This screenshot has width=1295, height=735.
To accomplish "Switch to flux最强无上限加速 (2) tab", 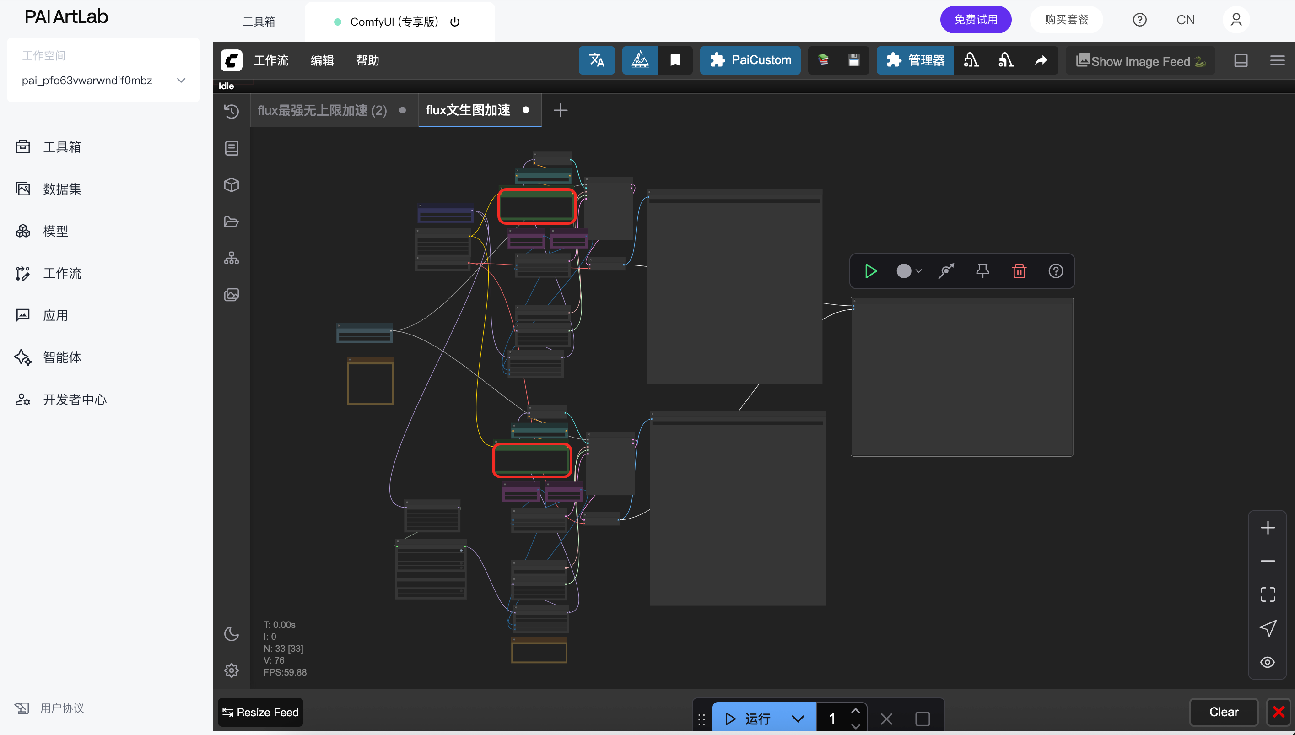I will pos(323,110).
